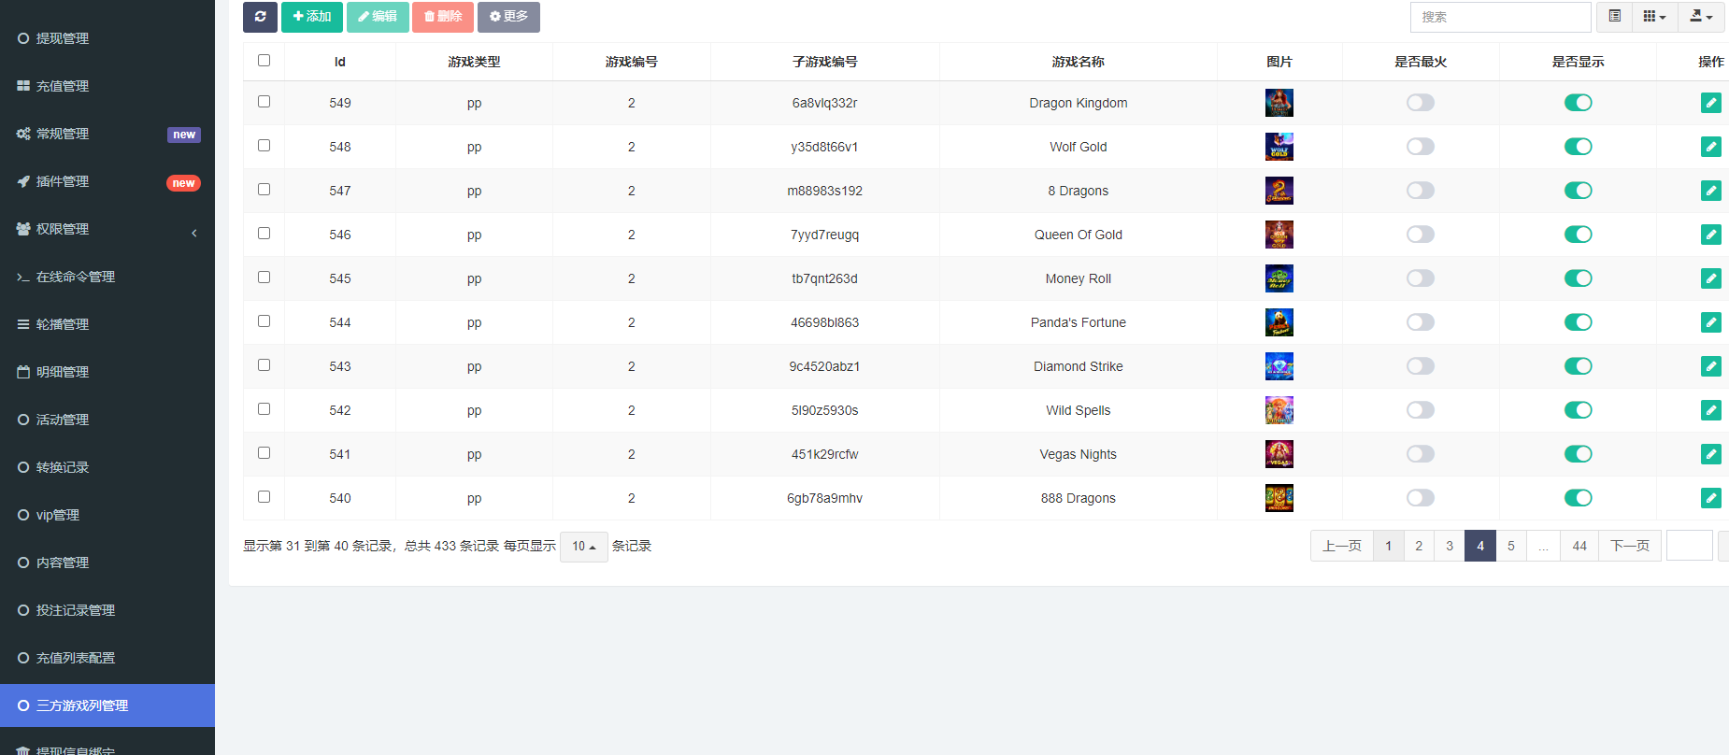Click the 编辑 edit button
1729x755 pixels.
coord(378,17)
